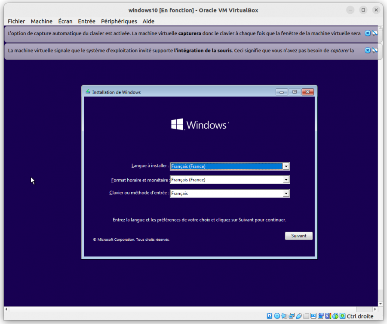
Task: Open the Périphériques menu
Action: [119, 21]
